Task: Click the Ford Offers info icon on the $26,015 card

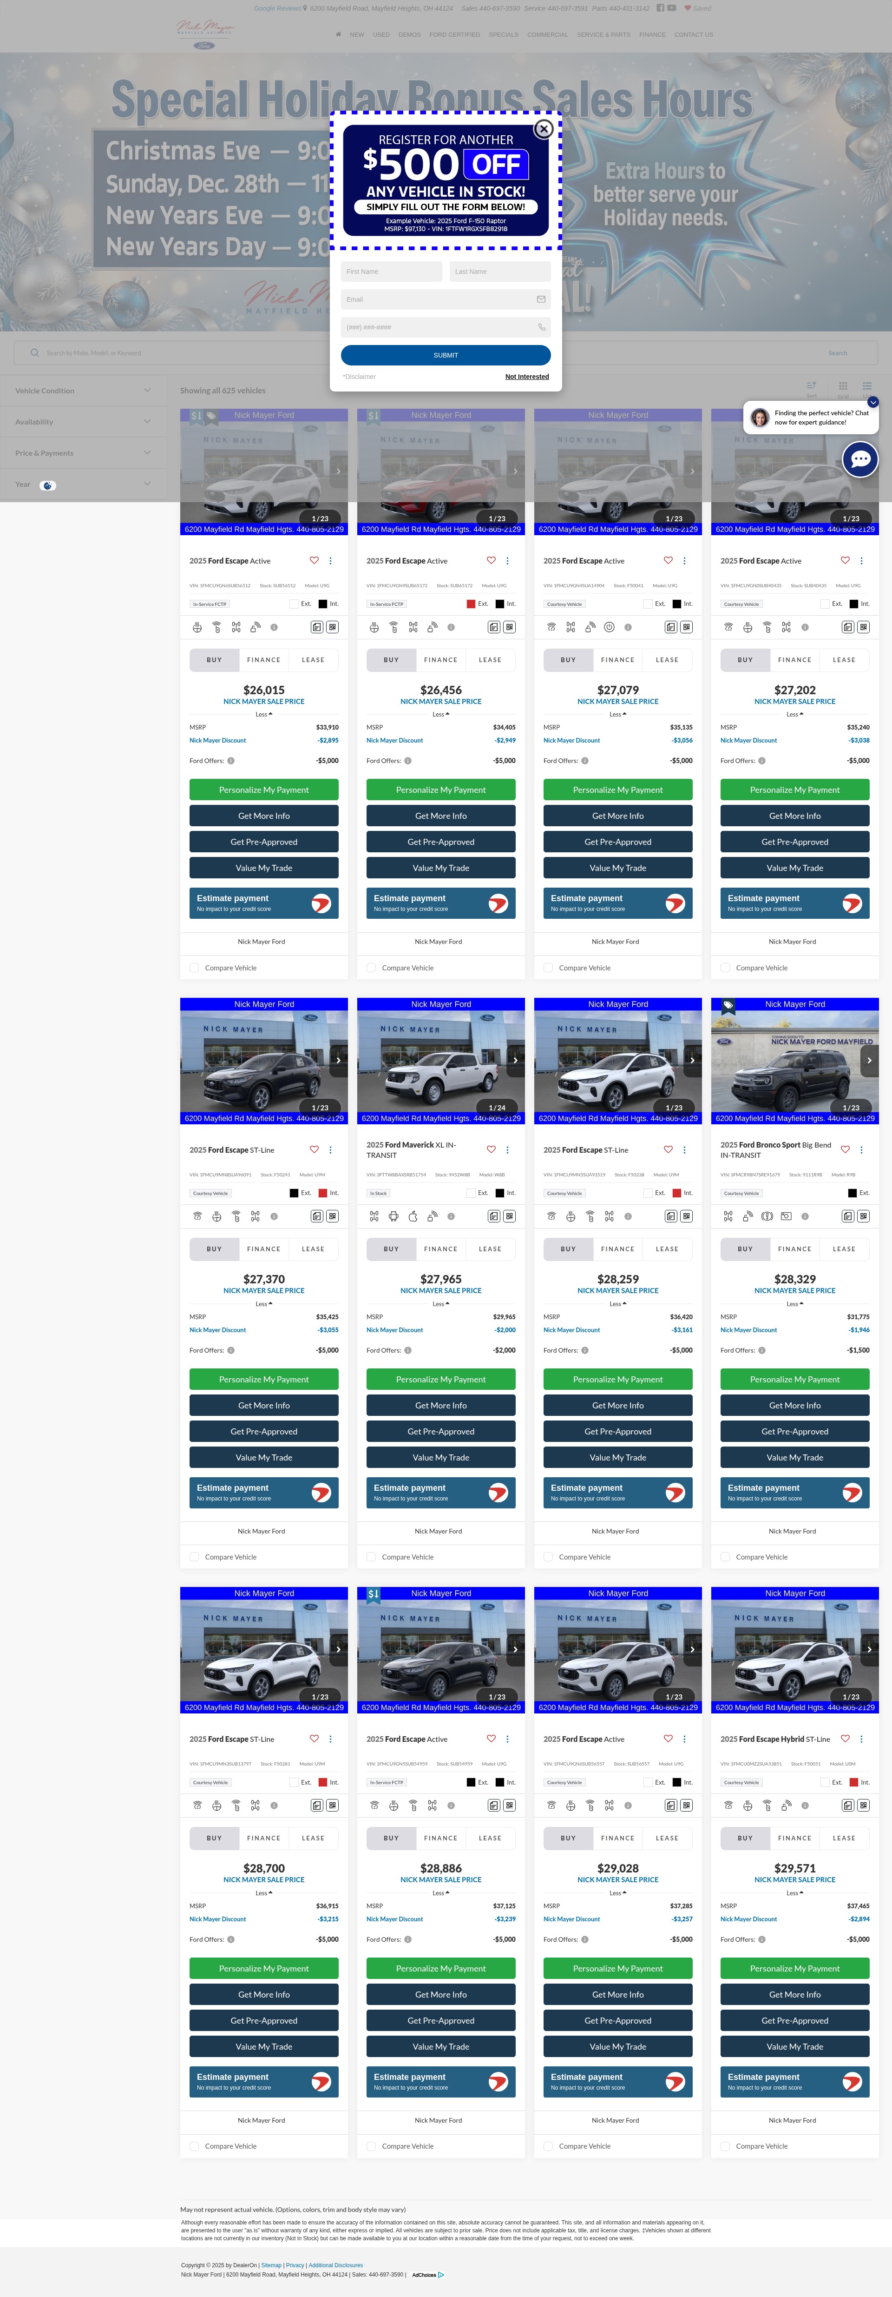Action: click(x=231, y=762)
